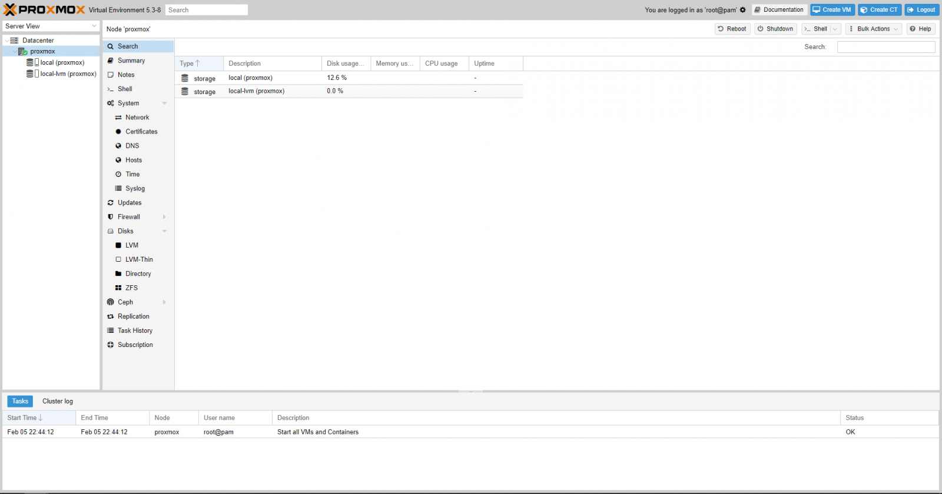Click the Task History list icon
The width and height of the screenshot is (942, 494).
tap(110, 331)
